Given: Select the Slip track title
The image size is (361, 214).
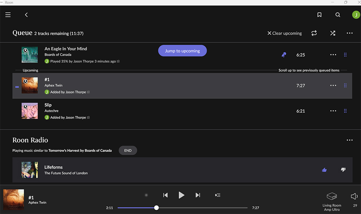Looking at the screenshot, I should pos(48,105).
